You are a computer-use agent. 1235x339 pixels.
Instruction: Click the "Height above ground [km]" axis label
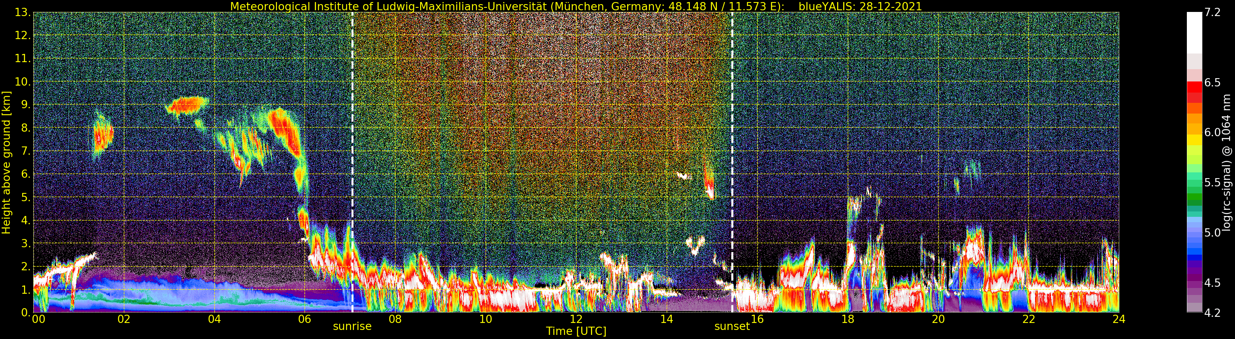[x=6, y=162]
